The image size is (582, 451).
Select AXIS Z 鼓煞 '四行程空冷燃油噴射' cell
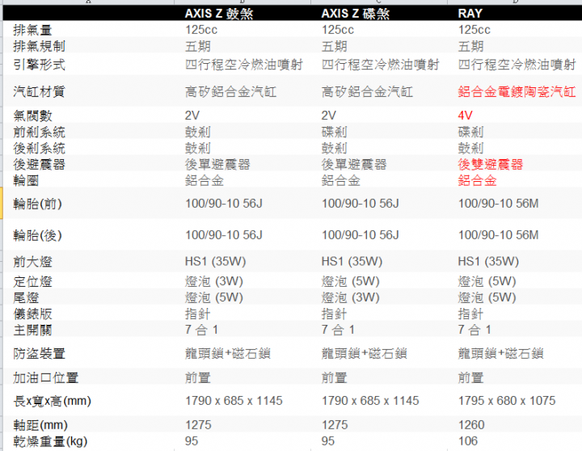point(244,65)
